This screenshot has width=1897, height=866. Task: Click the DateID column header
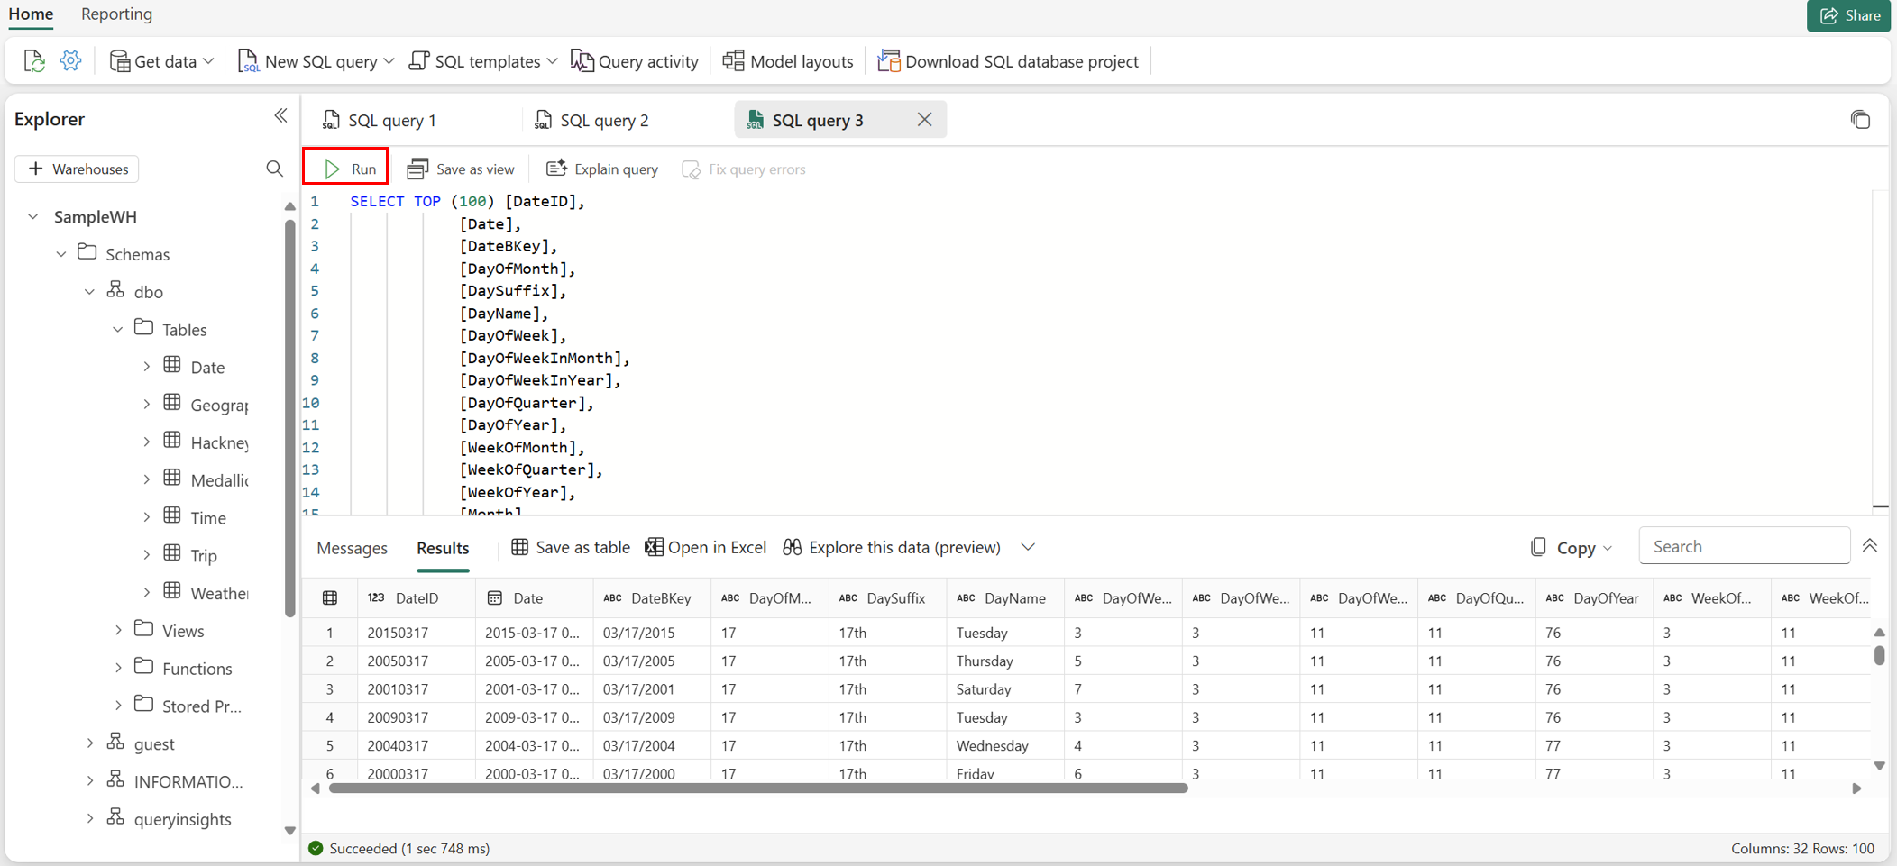(417, 597)
